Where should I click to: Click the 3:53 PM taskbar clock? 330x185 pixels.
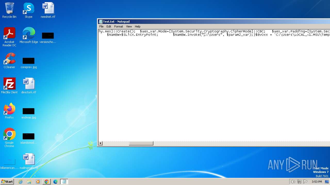[x=317, y=182]
